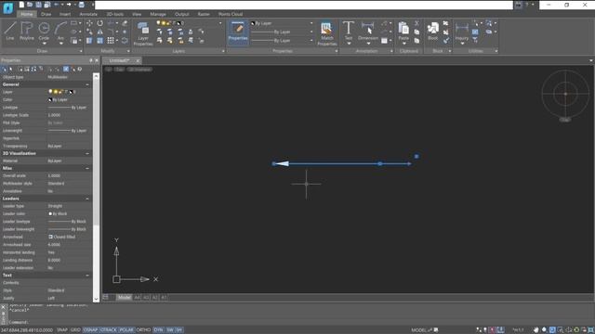Close the Untitled drawing tab

(138, 60)
